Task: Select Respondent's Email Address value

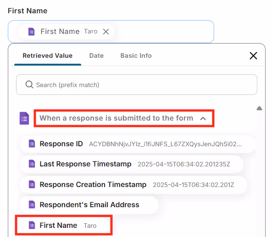Action: tap(89, 205)
